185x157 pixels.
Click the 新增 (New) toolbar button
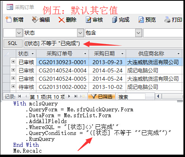click(15, 20)
